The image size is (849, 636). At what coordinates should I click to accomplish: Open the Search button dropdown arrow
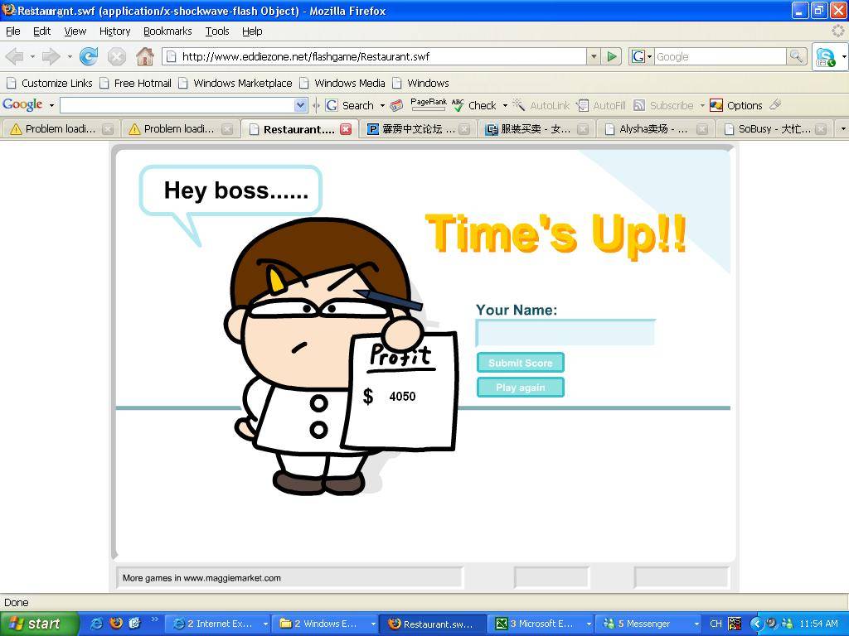coord(382,105)
